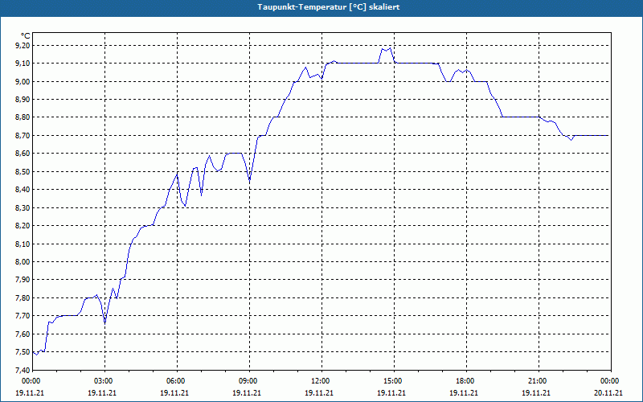The height and width of the screenshot is (402, 643).
Task: Select the '9,20' y-axis value
Action: click(x=23, y=45)
